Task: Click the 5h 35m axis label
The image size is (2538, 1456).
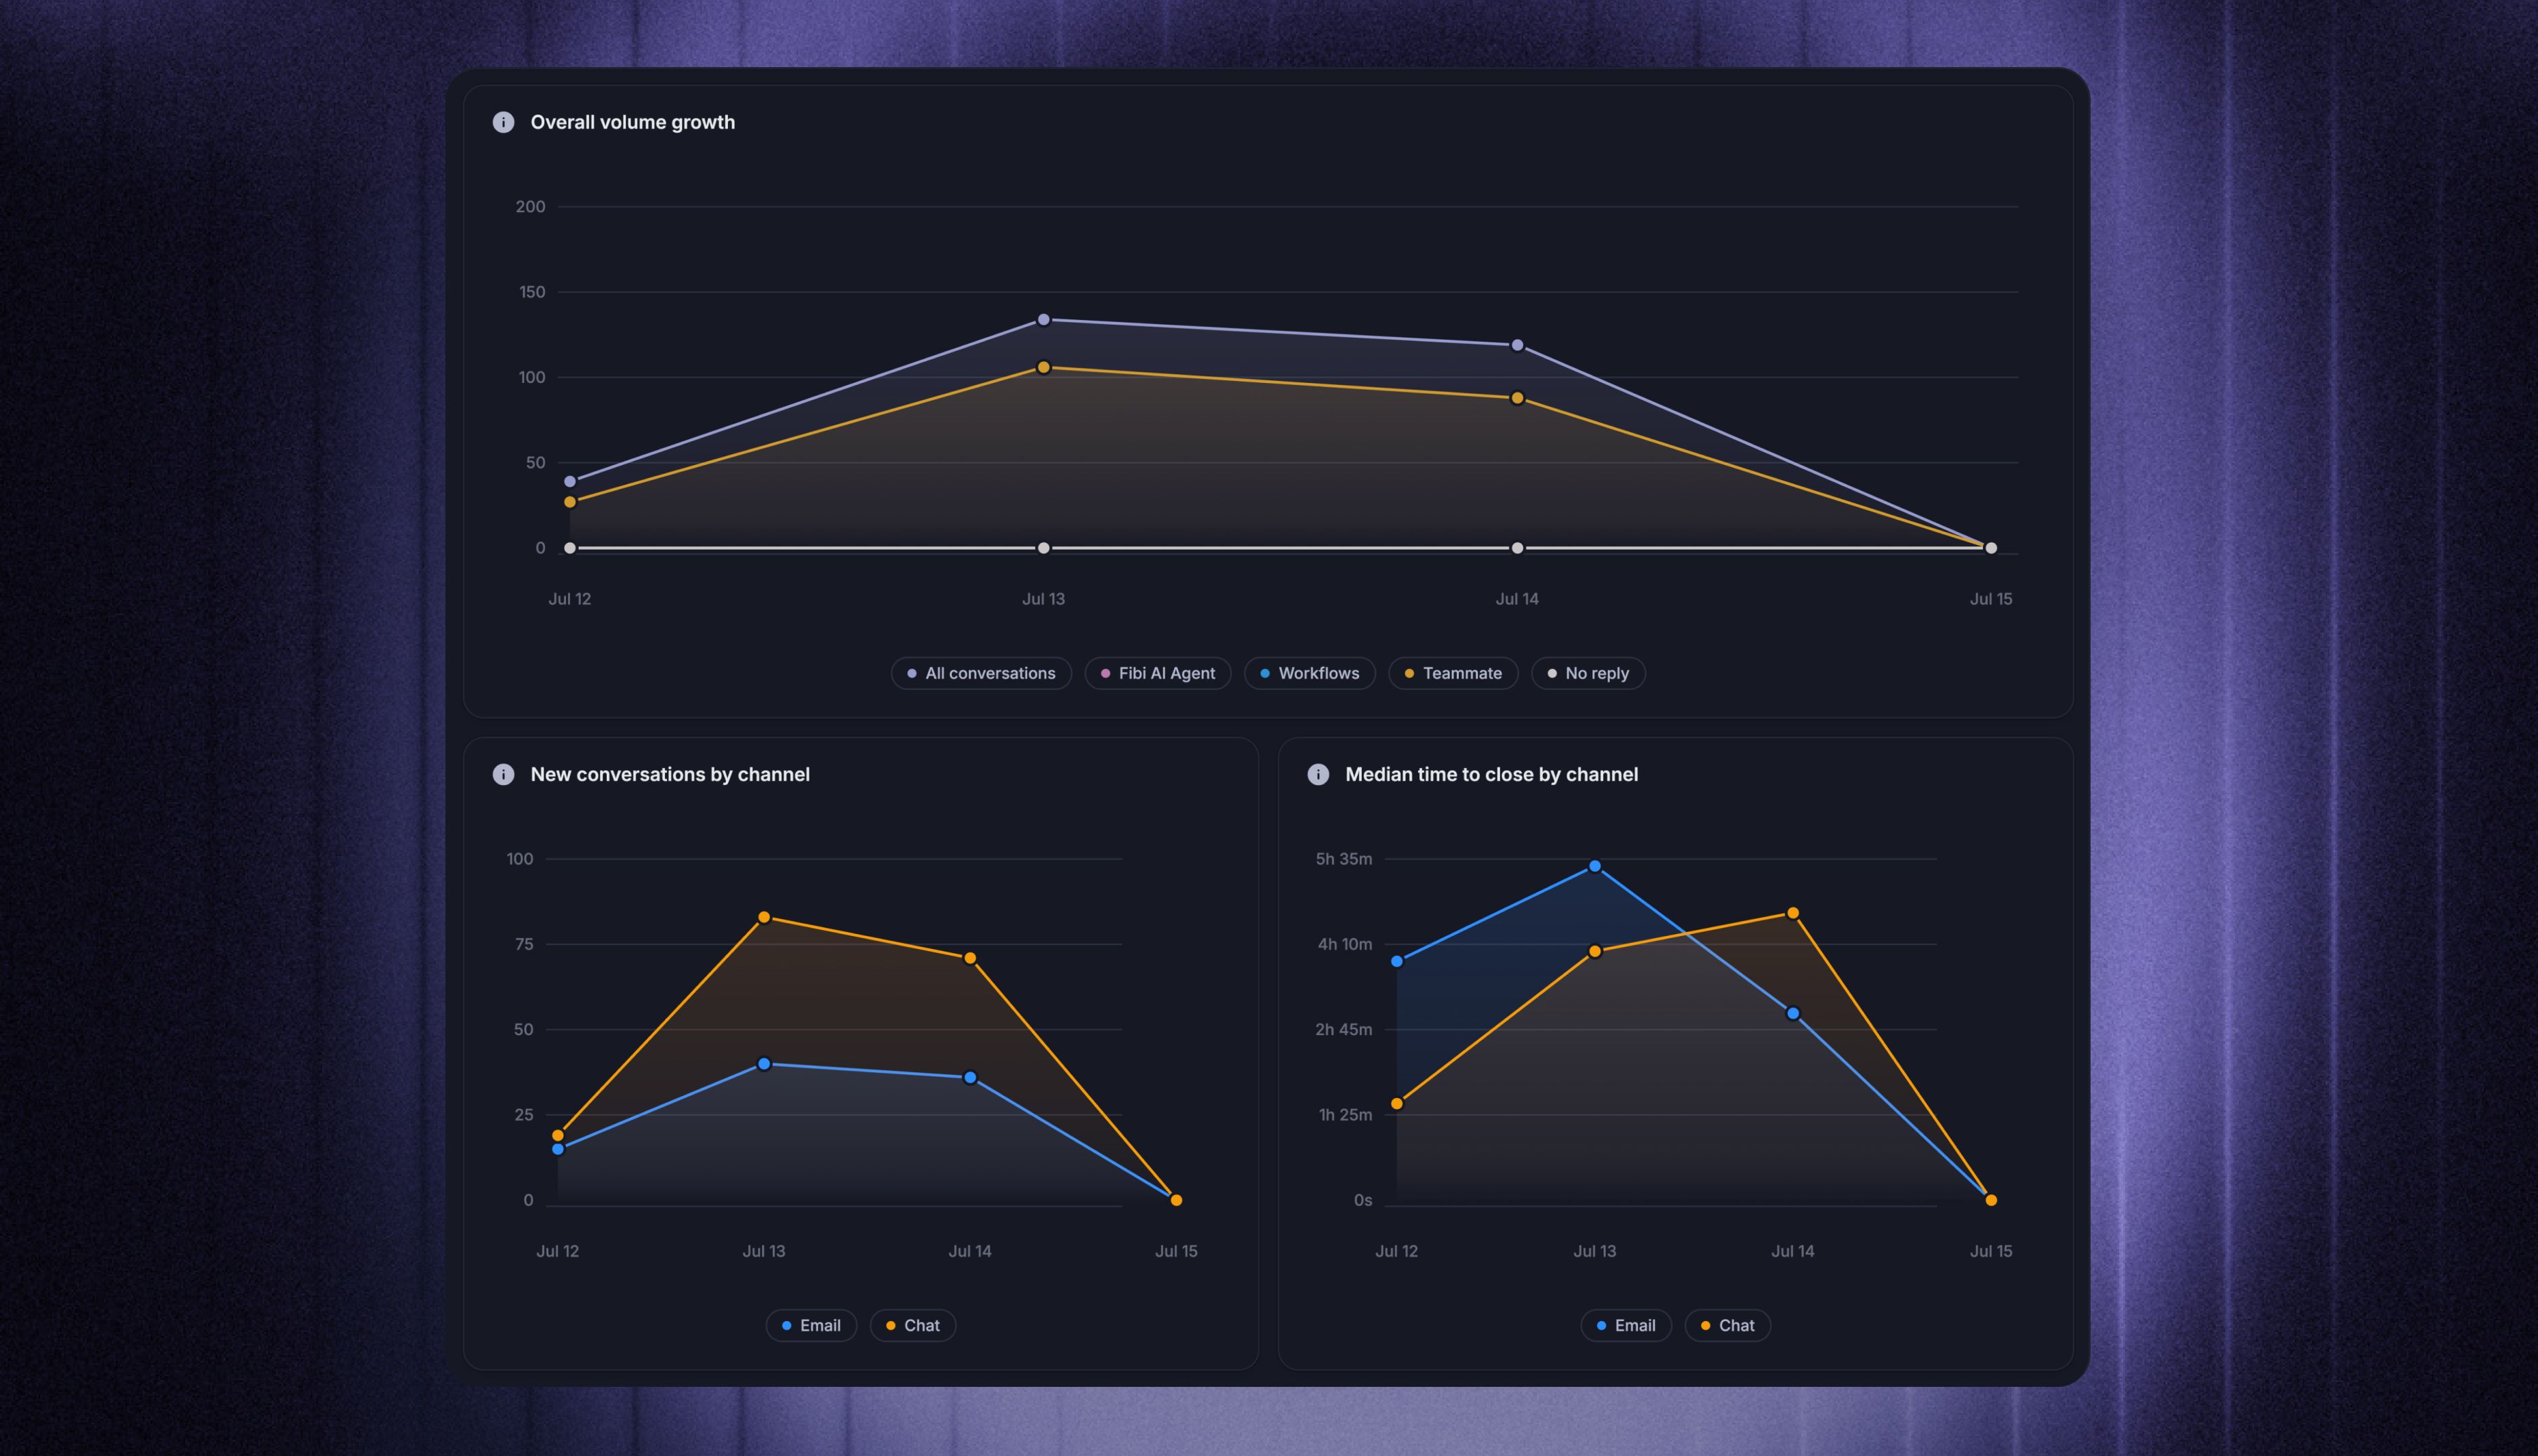Action: coord(1344,859)
